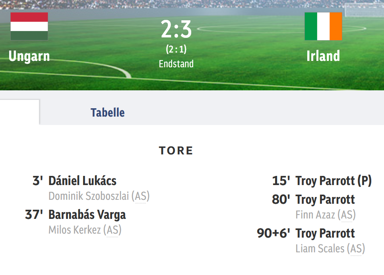
Task: Open assist provider Milos Kerkez
Action: pos(75,230)
